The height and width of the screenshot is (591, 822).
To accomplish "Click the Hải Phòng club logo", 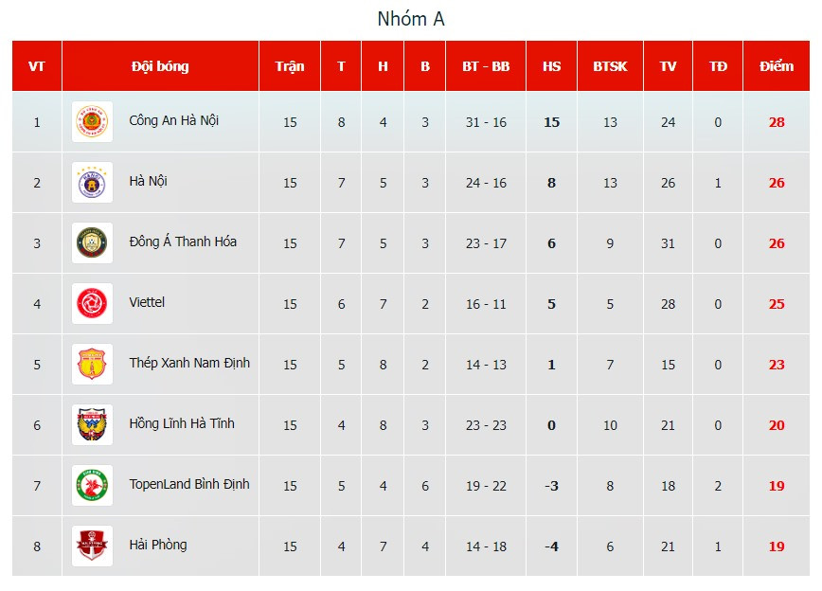I will point(92,546).
